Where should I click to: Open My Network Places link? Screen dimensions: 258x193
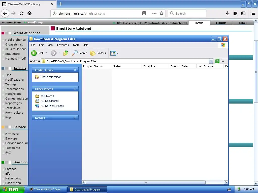[x=52, y=106]
